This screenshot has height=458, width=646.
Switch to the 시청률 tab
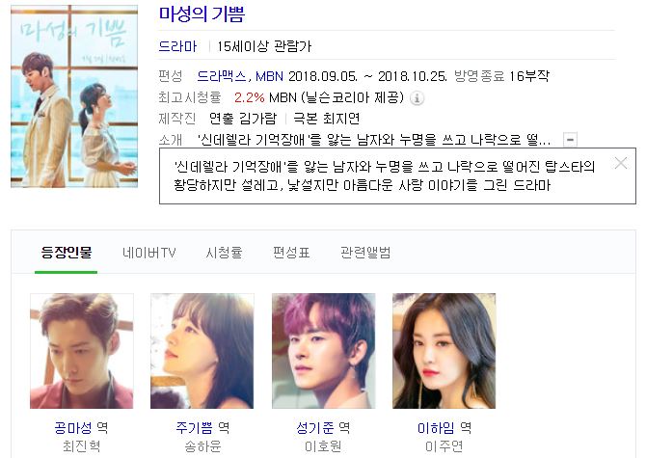tap(224, 252)
